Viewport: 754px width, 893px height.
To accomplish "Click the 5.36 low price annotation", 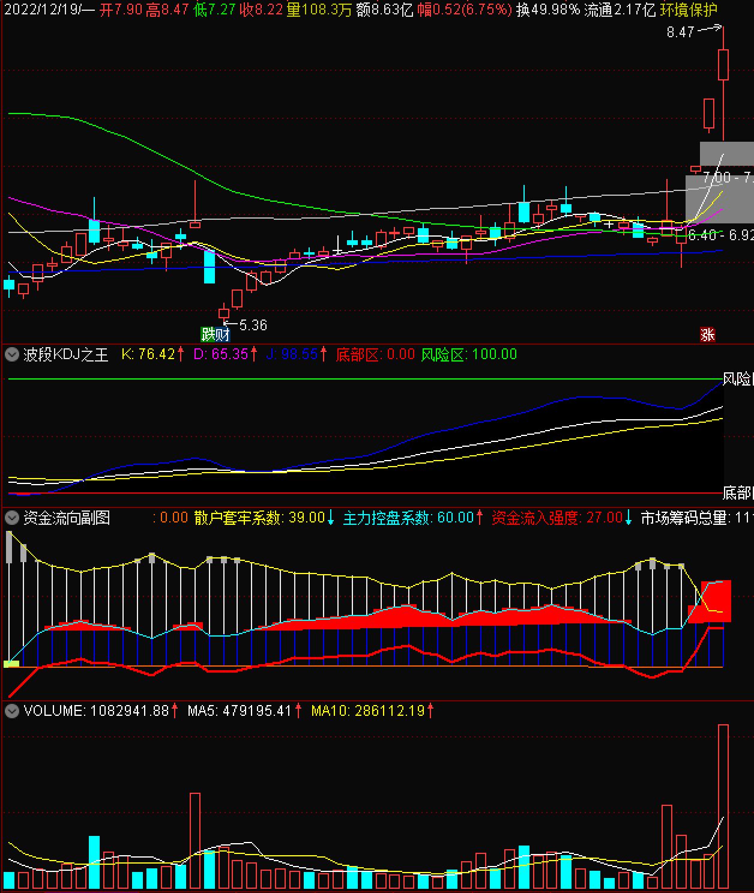I will 253,325.
